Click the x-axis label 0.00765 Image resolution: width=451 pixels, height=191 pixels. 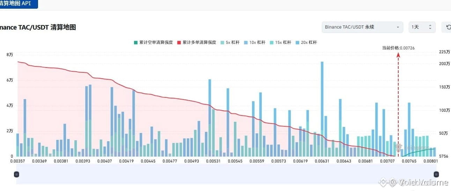coord(409,161)
